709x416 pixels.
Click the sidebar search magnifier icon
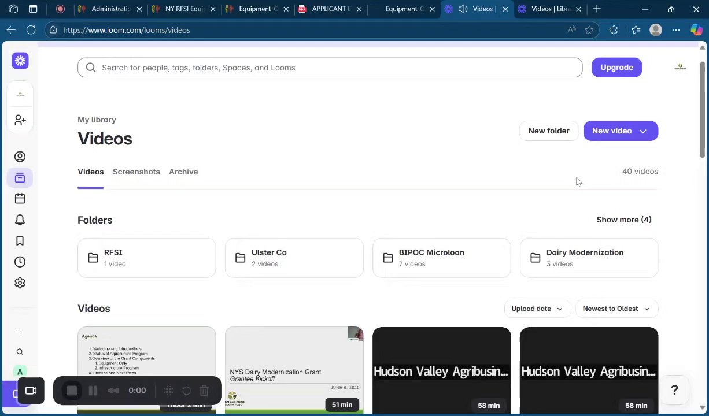20,352
